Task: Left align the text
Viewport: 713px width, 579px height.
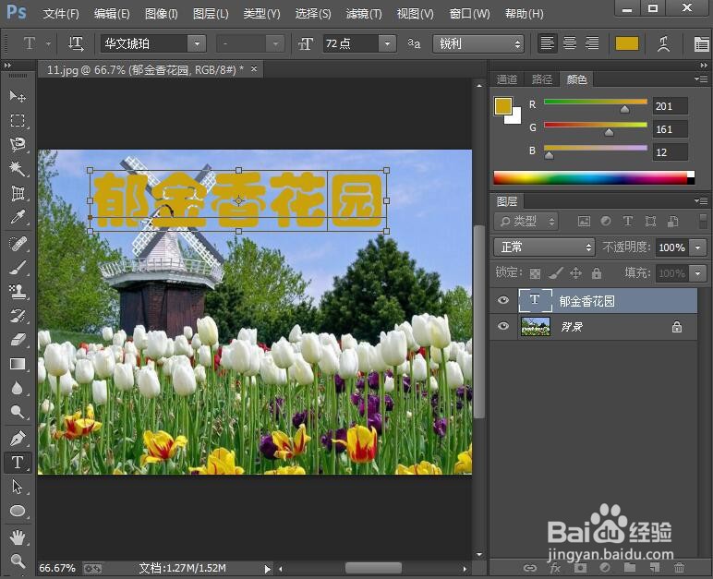Action: coord(547,43)
